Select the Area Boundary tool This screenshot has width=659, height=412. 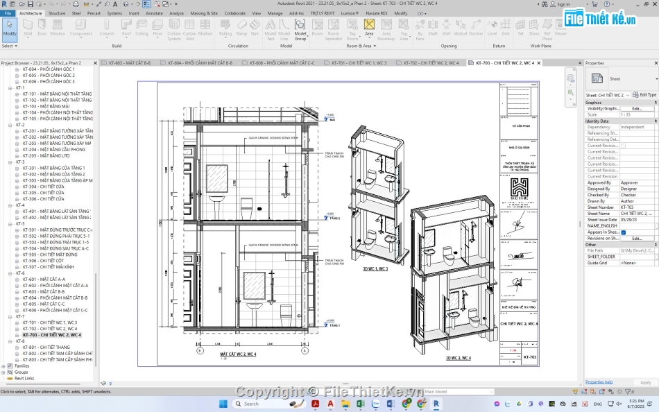[386, 30]
